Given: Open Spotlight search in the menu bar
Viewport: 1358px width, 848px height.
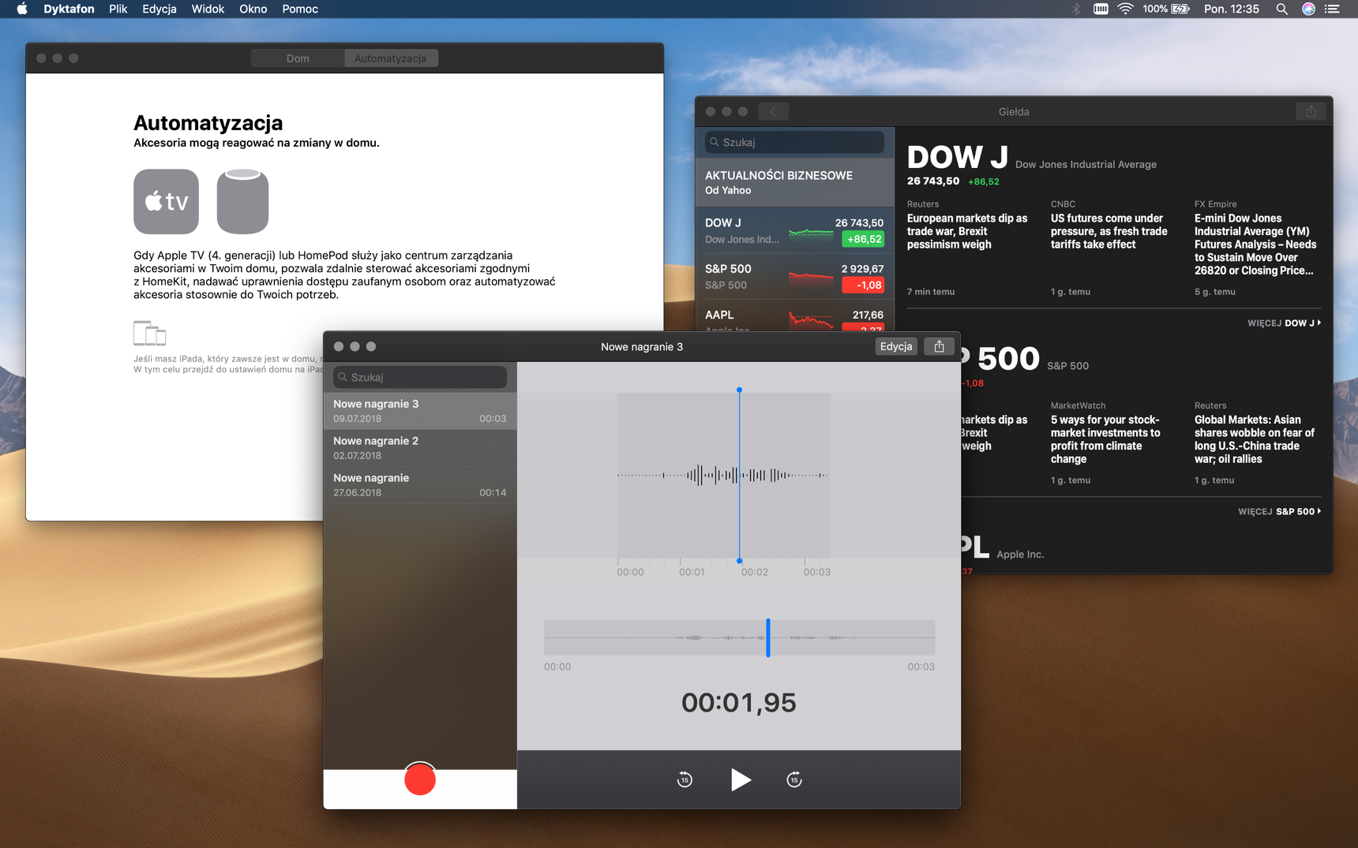Looking at the screenshot, I should click(1281, 9).
